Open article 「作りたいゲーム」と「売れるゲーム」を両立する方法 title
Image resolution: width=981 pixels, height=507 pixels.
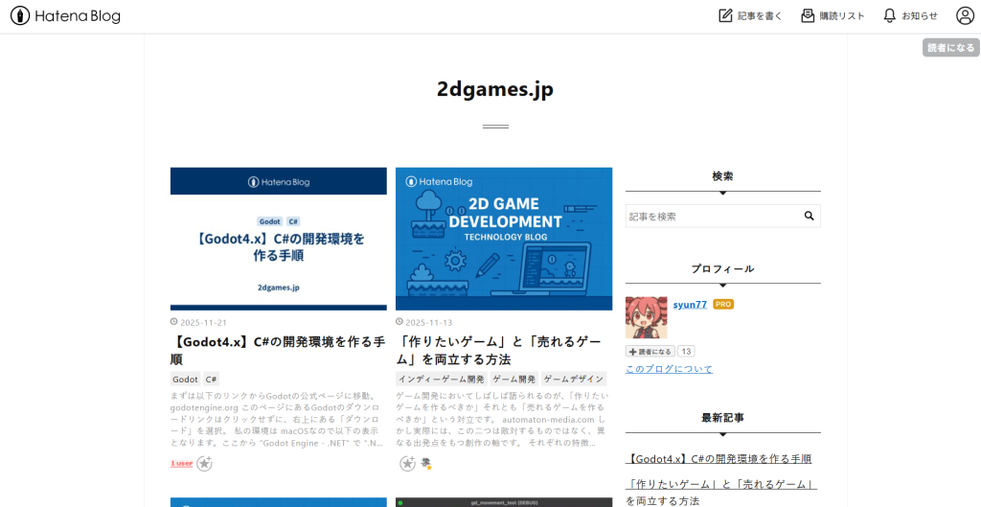click(x=498, y=351)
